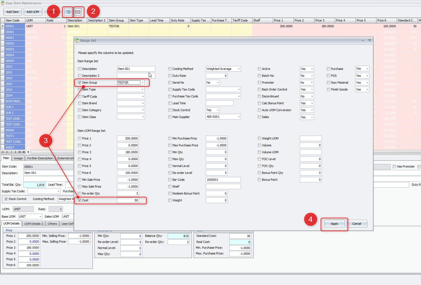The image size is (421, 285).
Task: Click the Add UOM button
Action: pos(33,12)
